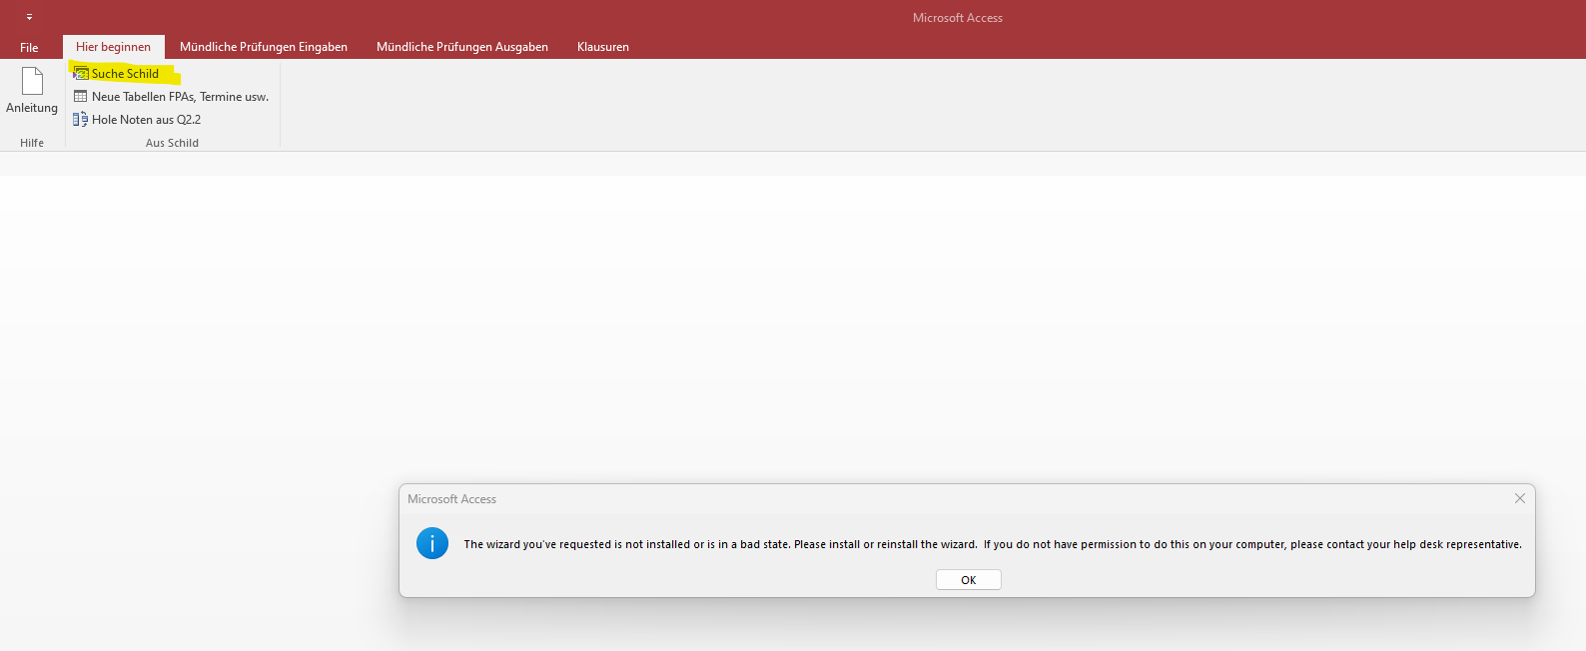The image size is (1586, 651).
Task: Switch to Mündliche Prüfungen Ausgaben tab
Action: [462, 47]
